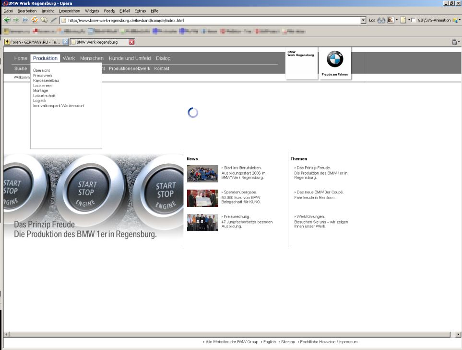This screenshot has width=462, height=350.
Task: Click the glasses fit-to-width icon
Action: tap(381, 20)
